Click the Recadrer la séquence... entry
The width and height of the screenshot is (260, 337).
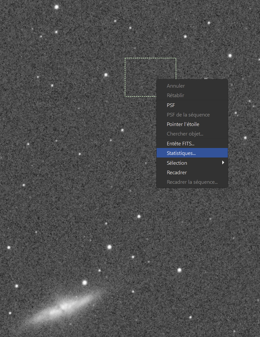192,182
